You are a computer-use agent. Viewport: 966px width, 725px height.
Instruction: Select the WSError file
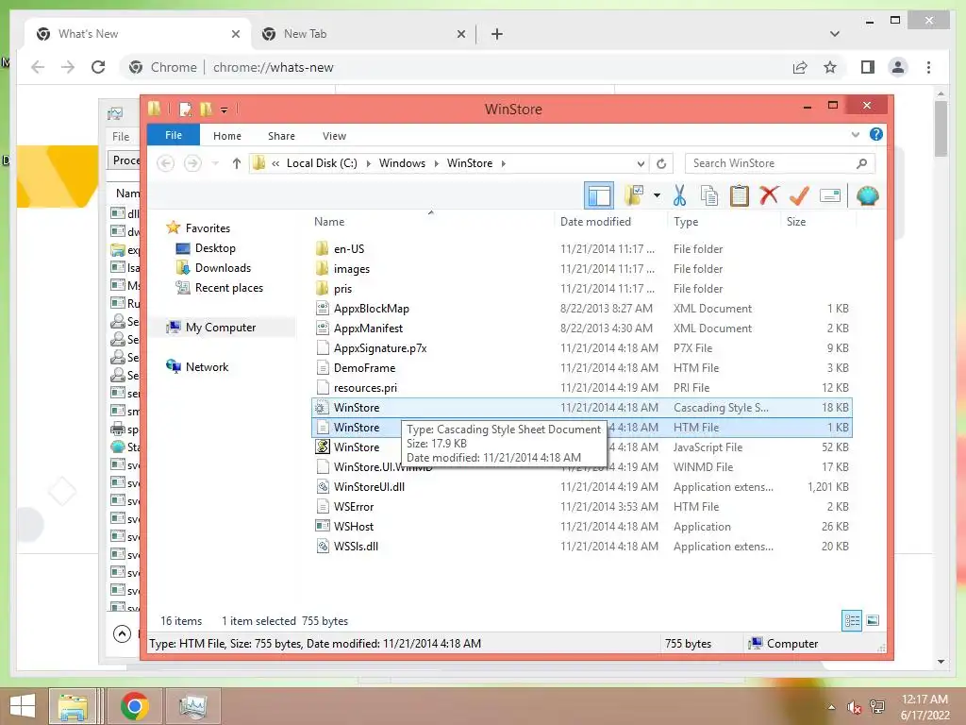(x=581, y=506)
